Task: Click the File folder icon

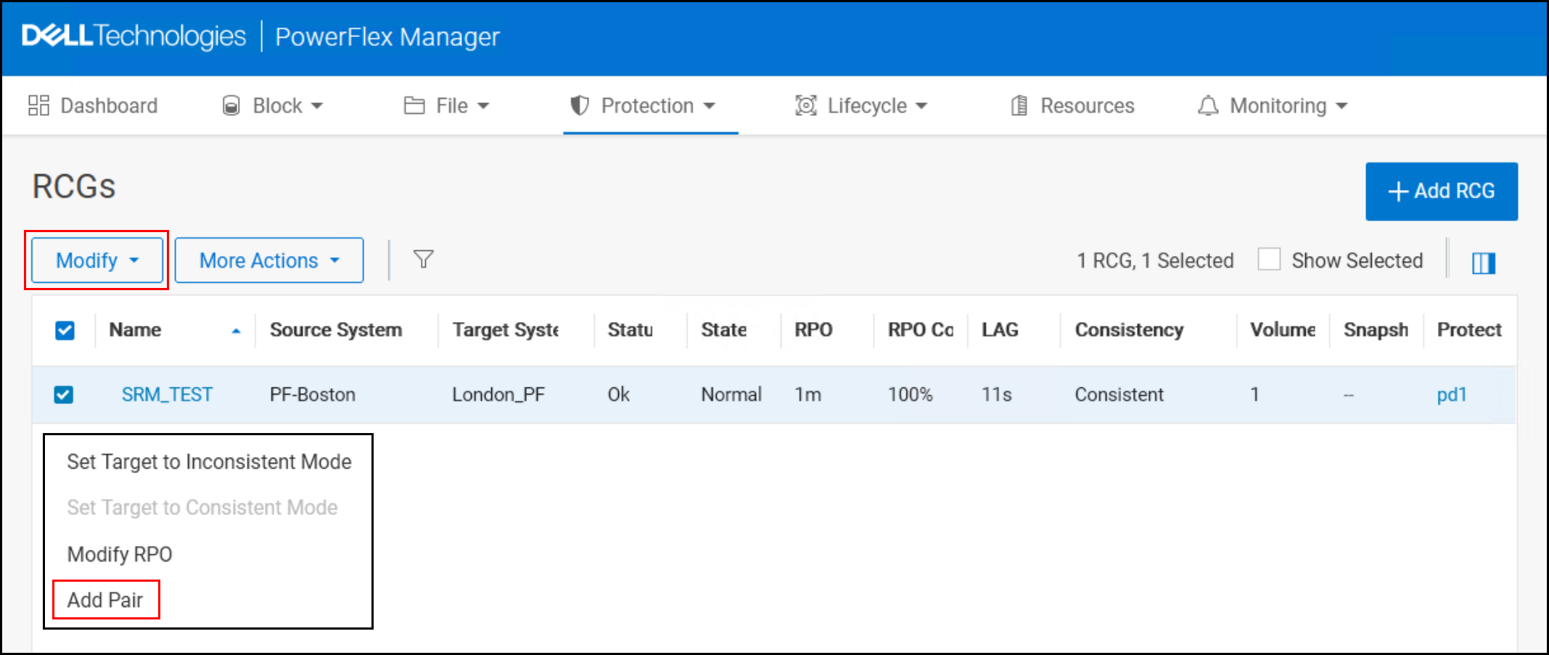Action: [x=414, y=106]
